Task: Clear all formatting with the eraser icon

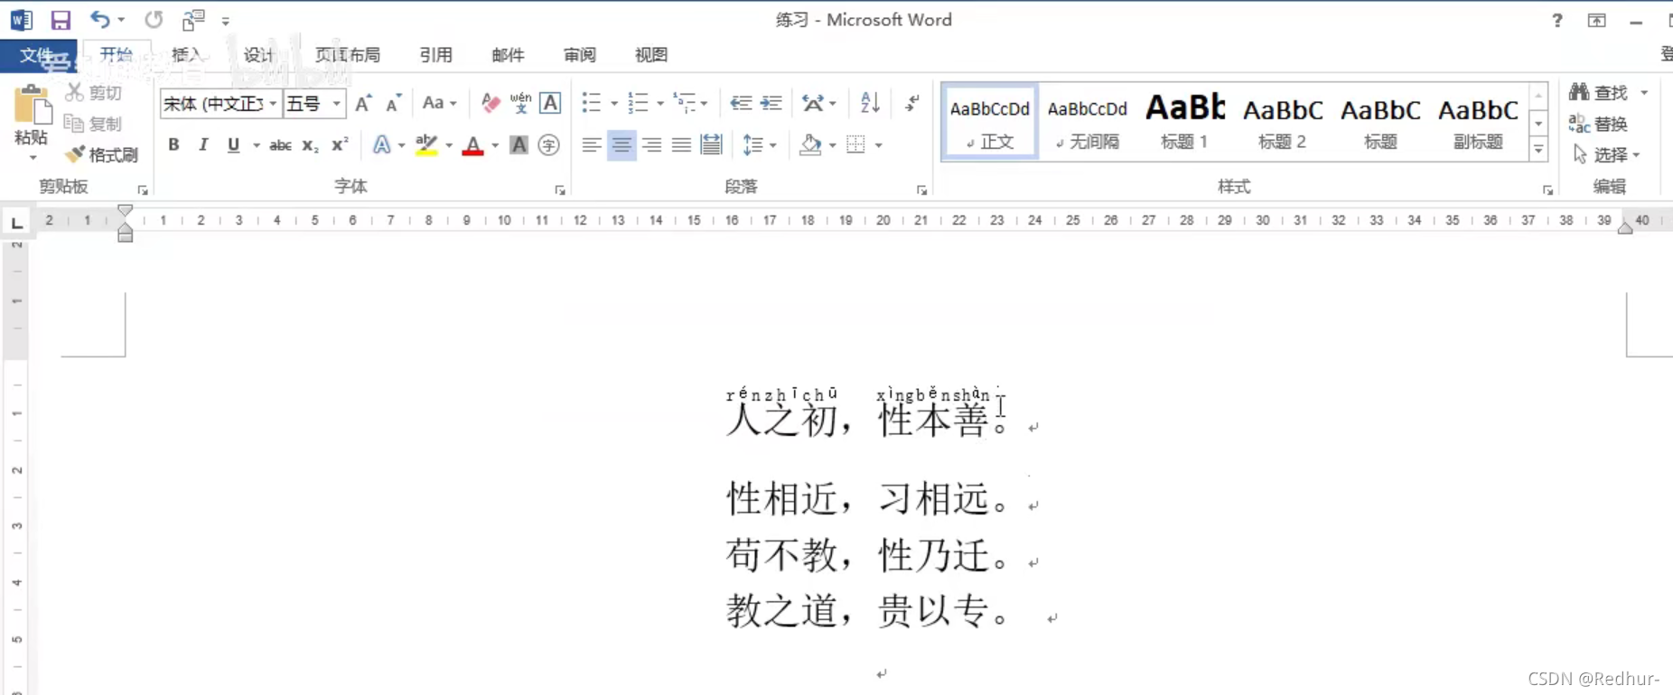Action: point(491,103)
